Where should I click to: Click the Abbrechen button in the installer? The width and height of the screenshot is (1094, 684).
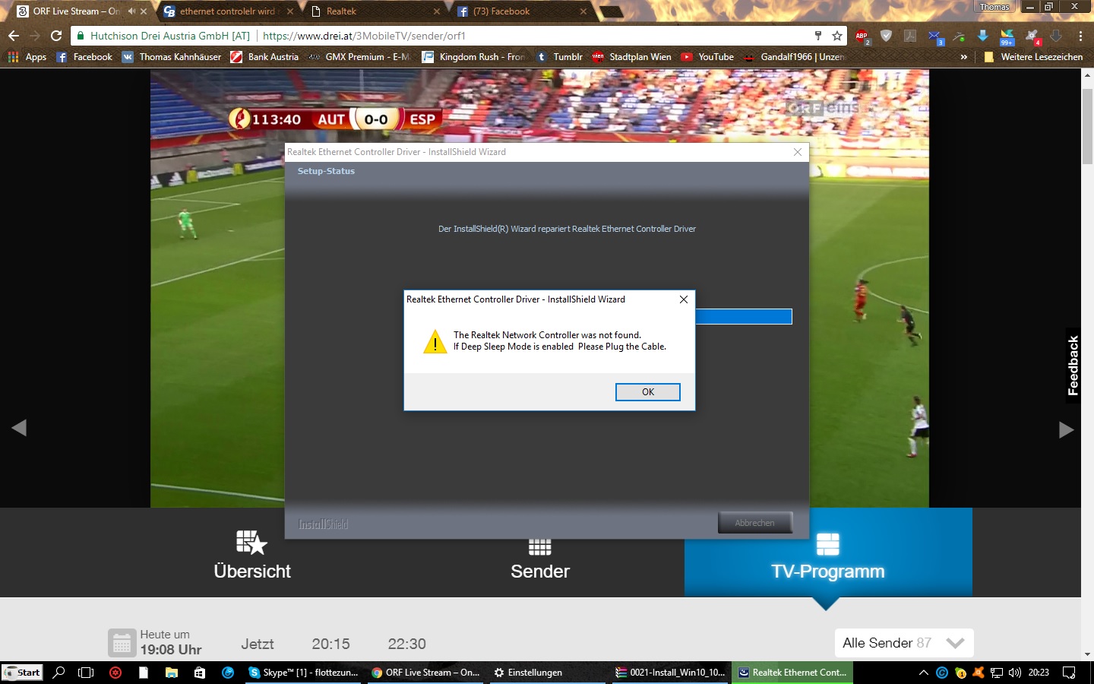(754, 523)
